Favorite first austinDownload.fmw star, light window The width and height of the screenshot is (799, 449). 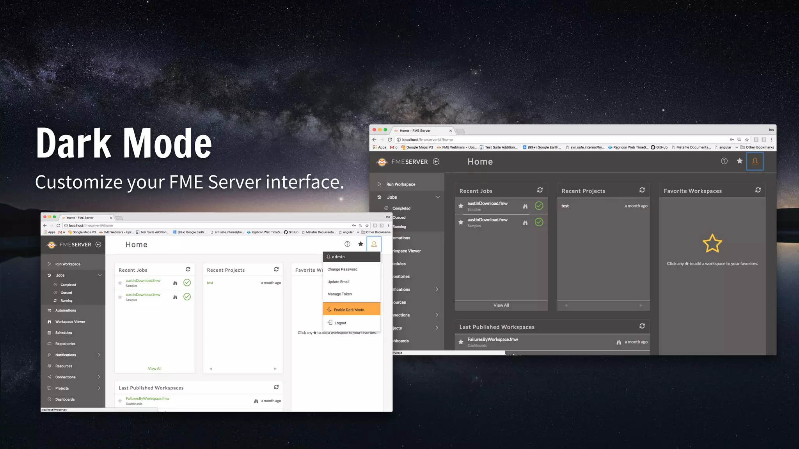point(120,283)
